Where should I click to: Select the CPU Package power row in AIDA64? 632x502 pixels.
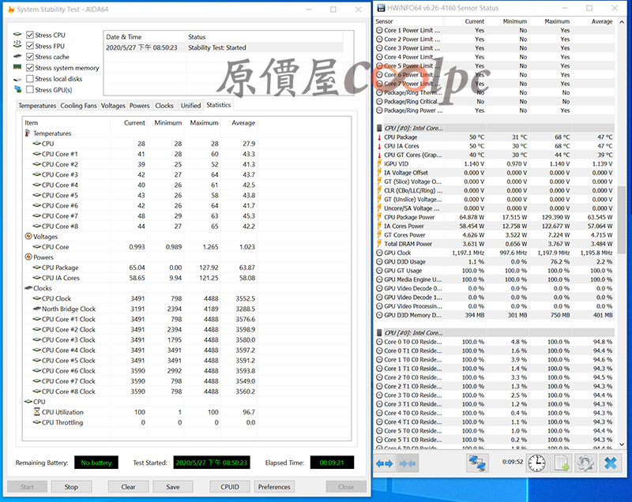(x=140, y=268)
